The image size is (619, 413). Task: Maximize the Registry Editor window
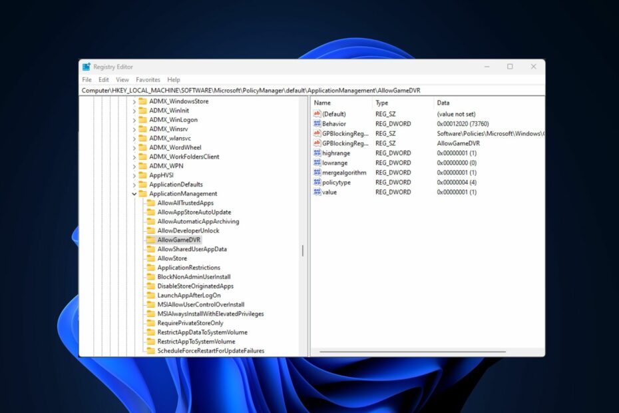pyautogui.click(x=510, y=67)
